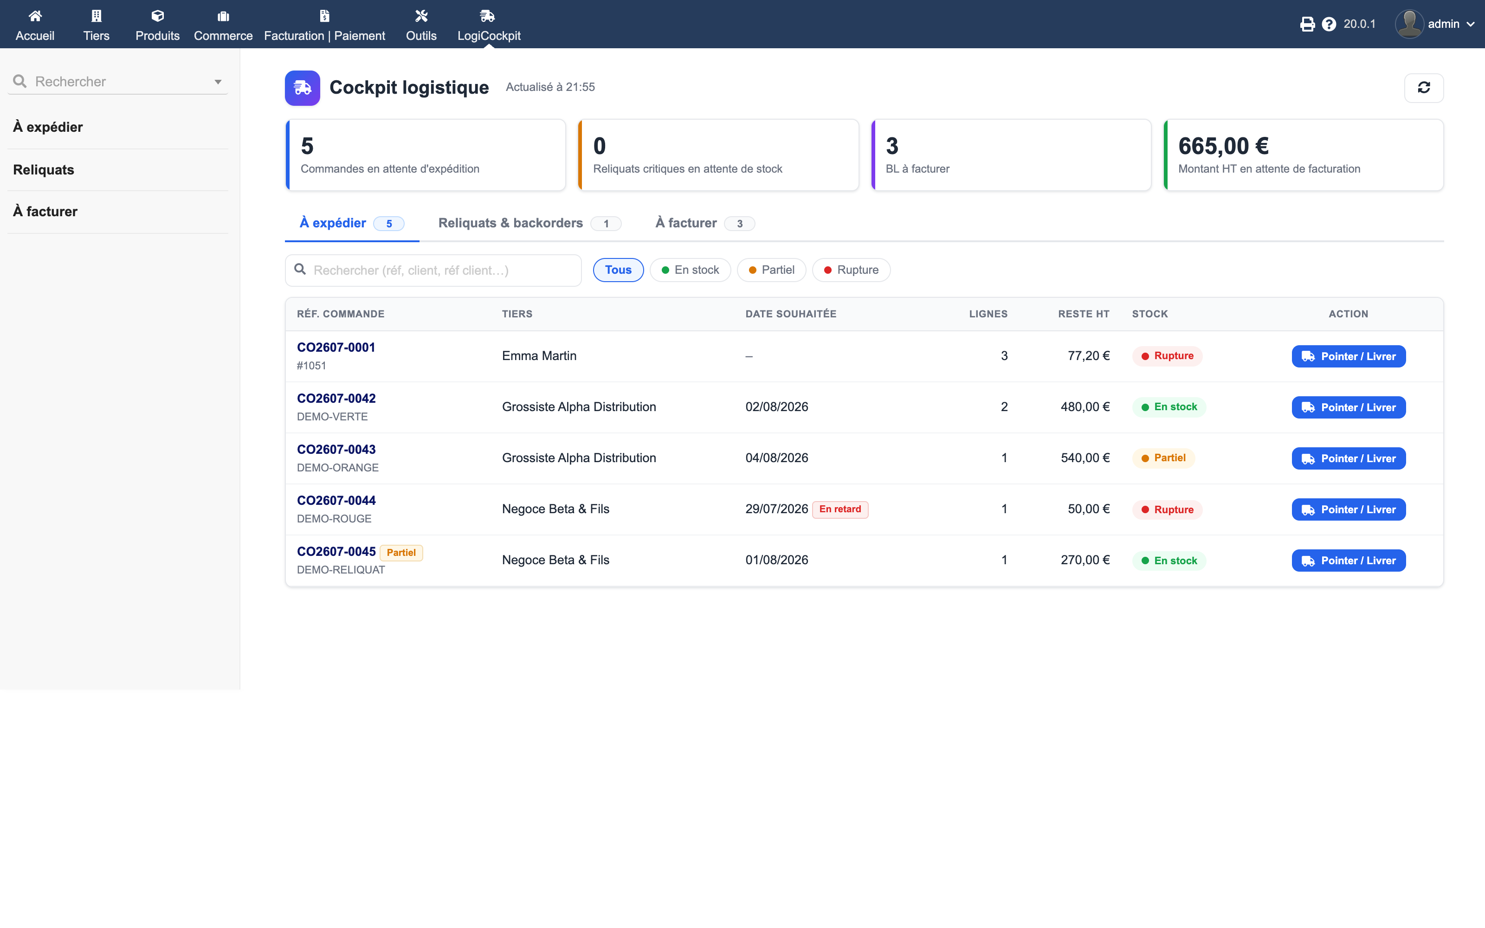
Task: Open the print icon in top bar
Action: pos(1307,24)
